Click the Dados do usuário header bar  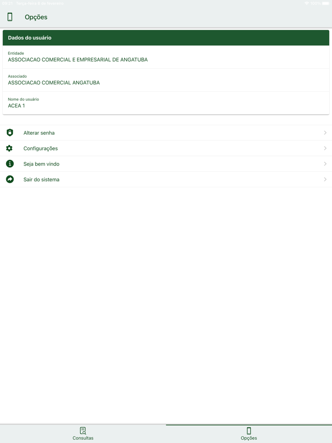tap(166, 37)
